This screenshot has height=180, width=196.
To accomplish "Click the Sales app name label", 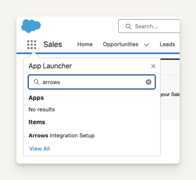I will (x=53, y=44).
